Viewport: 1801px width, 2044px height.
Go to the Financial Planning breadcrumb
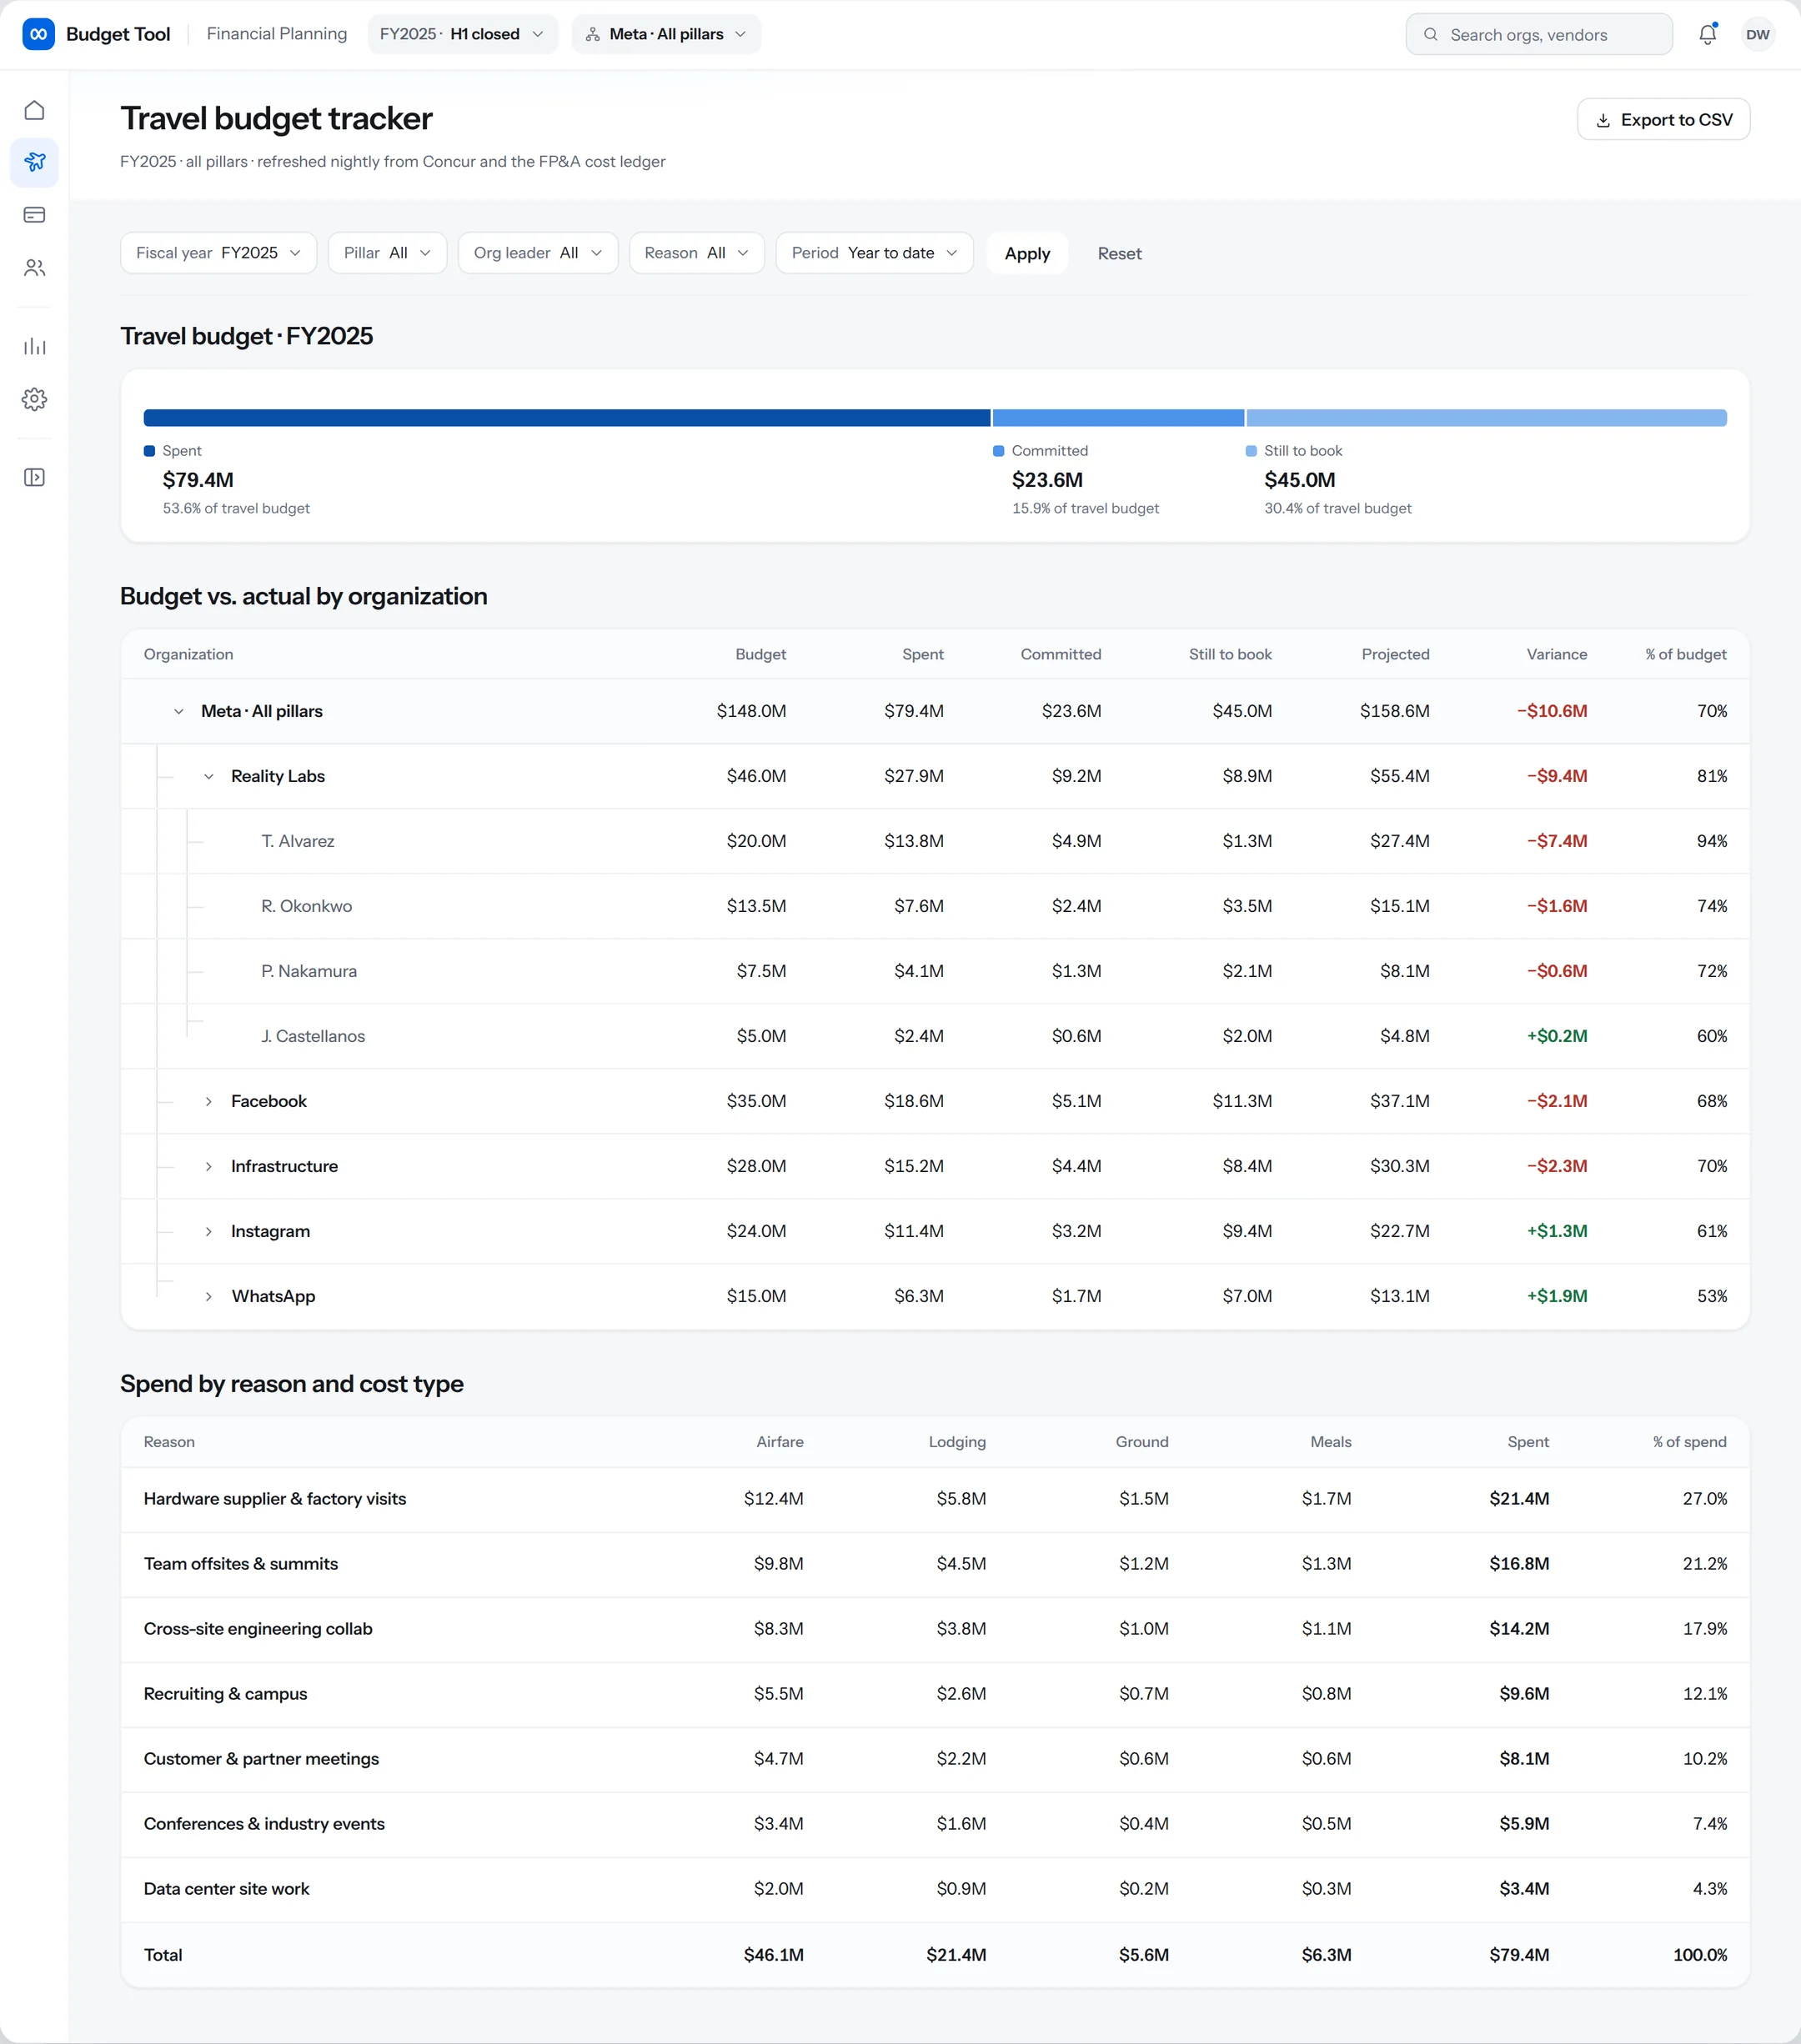tap(277, 34)
